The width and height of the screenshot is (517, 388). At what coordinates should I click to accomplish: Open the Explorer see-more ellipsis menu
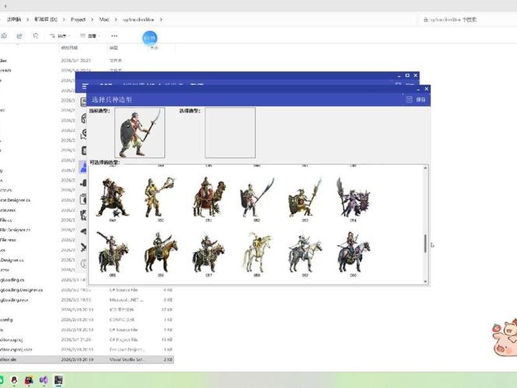click(x=114, y=36)
